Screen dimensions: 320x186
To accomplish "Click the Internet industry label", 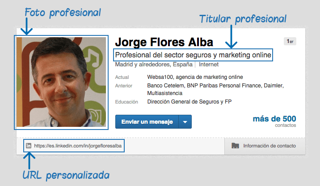I will [x=209, y=65].
